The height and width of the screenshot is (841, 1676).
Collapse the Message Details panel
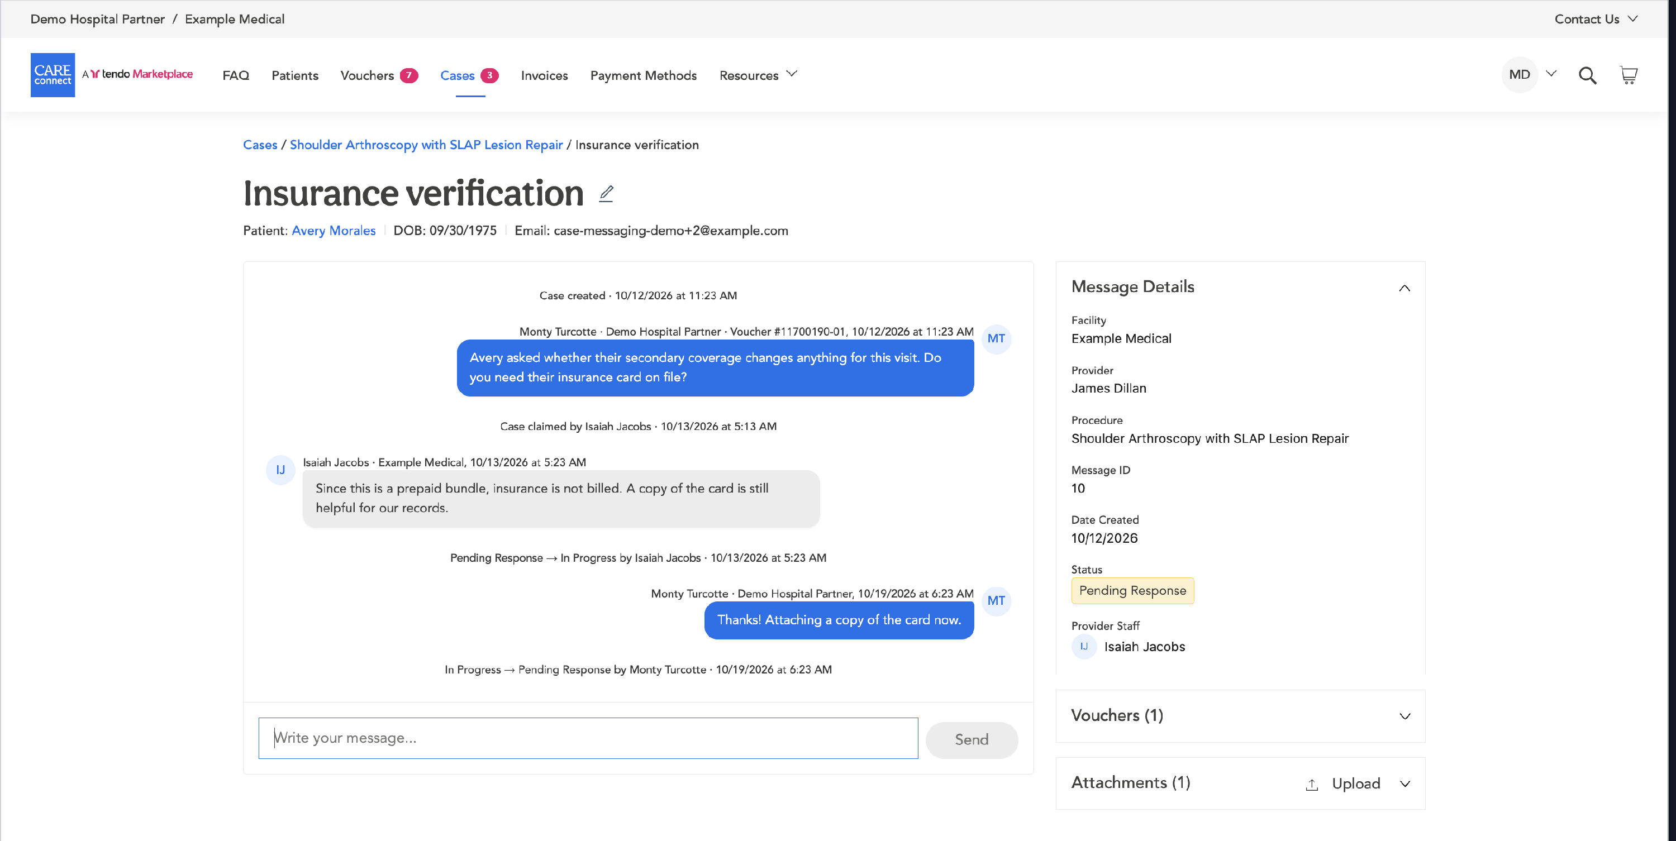[x=1404, y=288]
